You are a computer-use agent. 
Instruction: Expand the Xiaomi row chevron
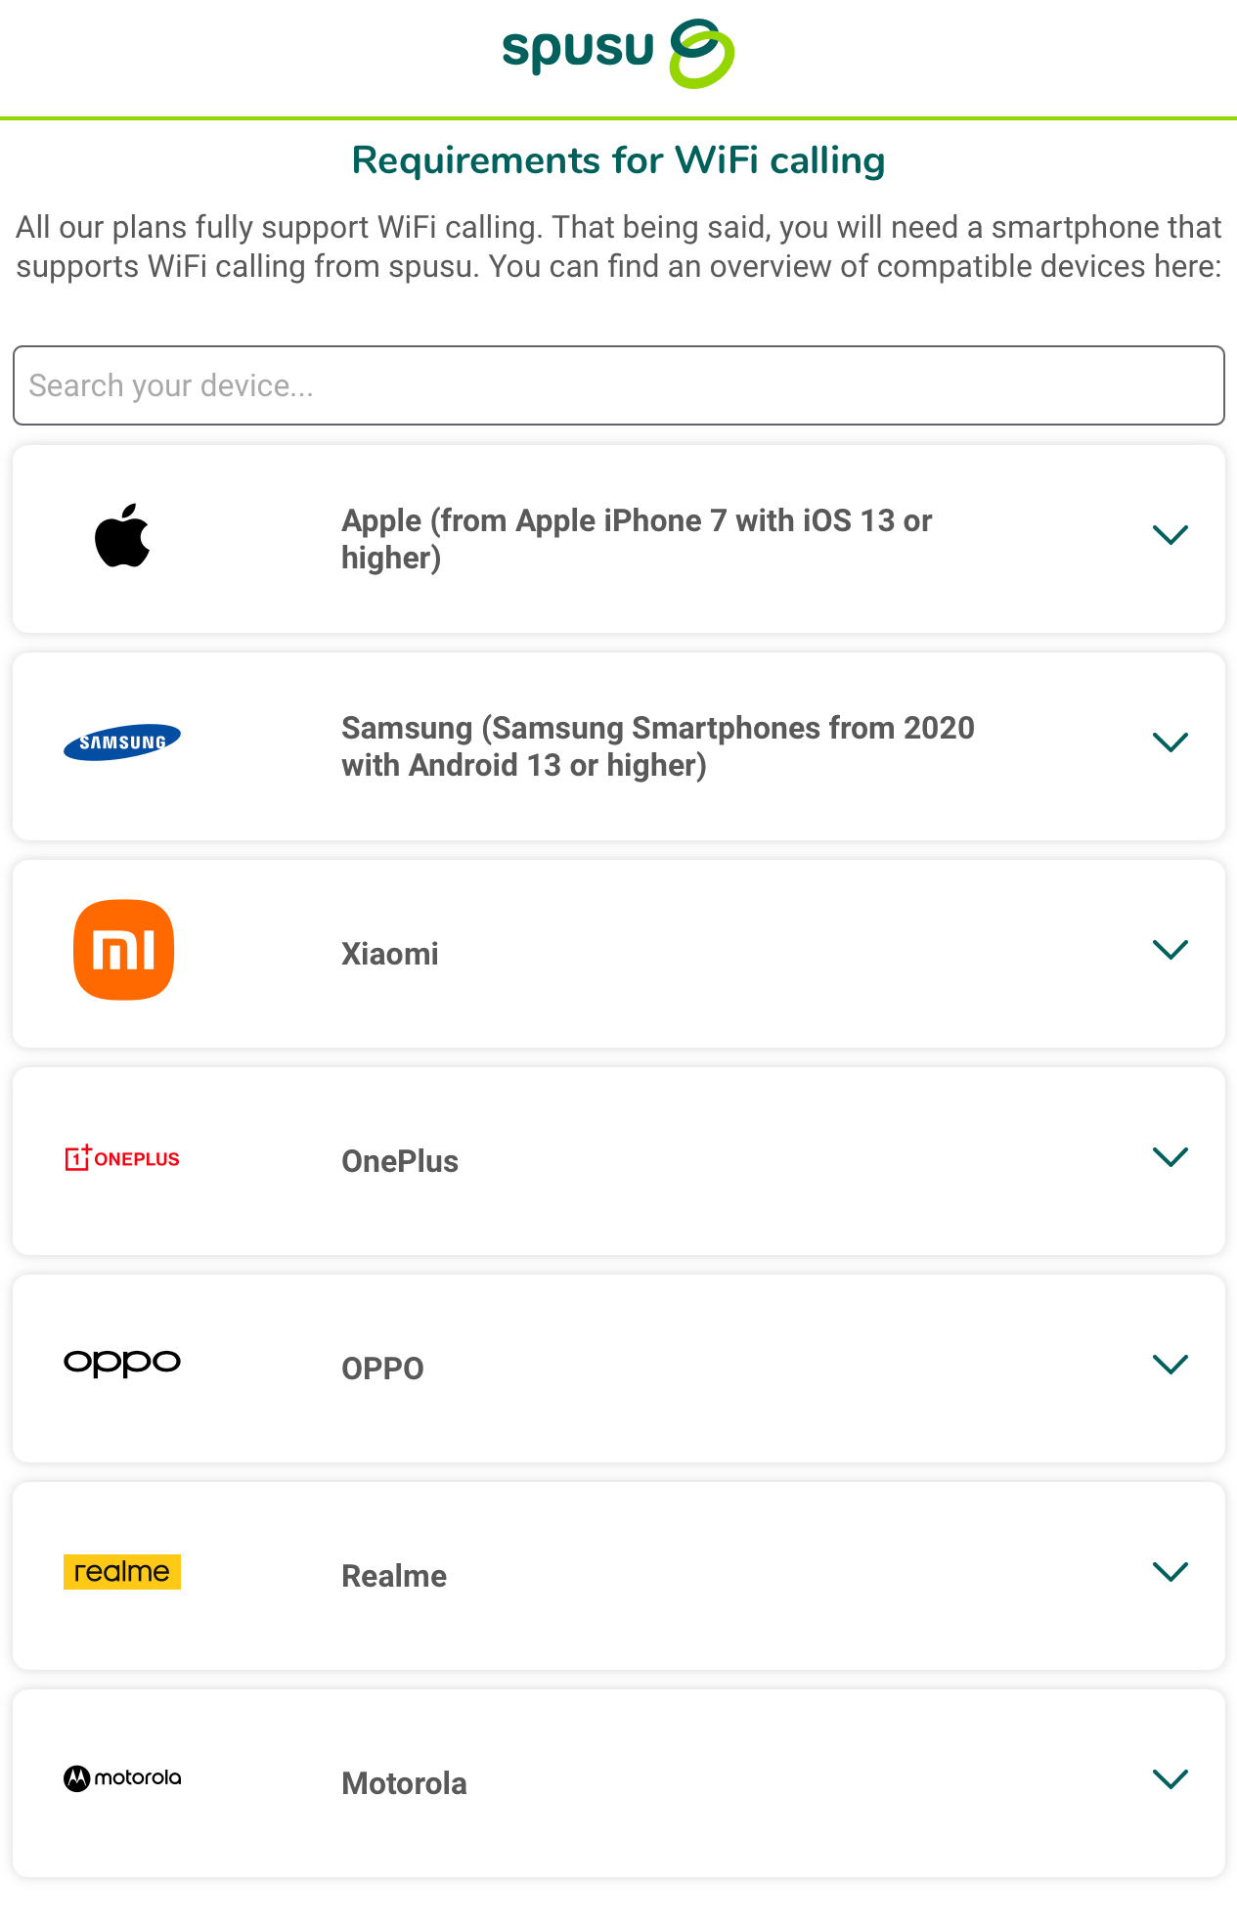pyautogui.click(x=1171, y=950)
